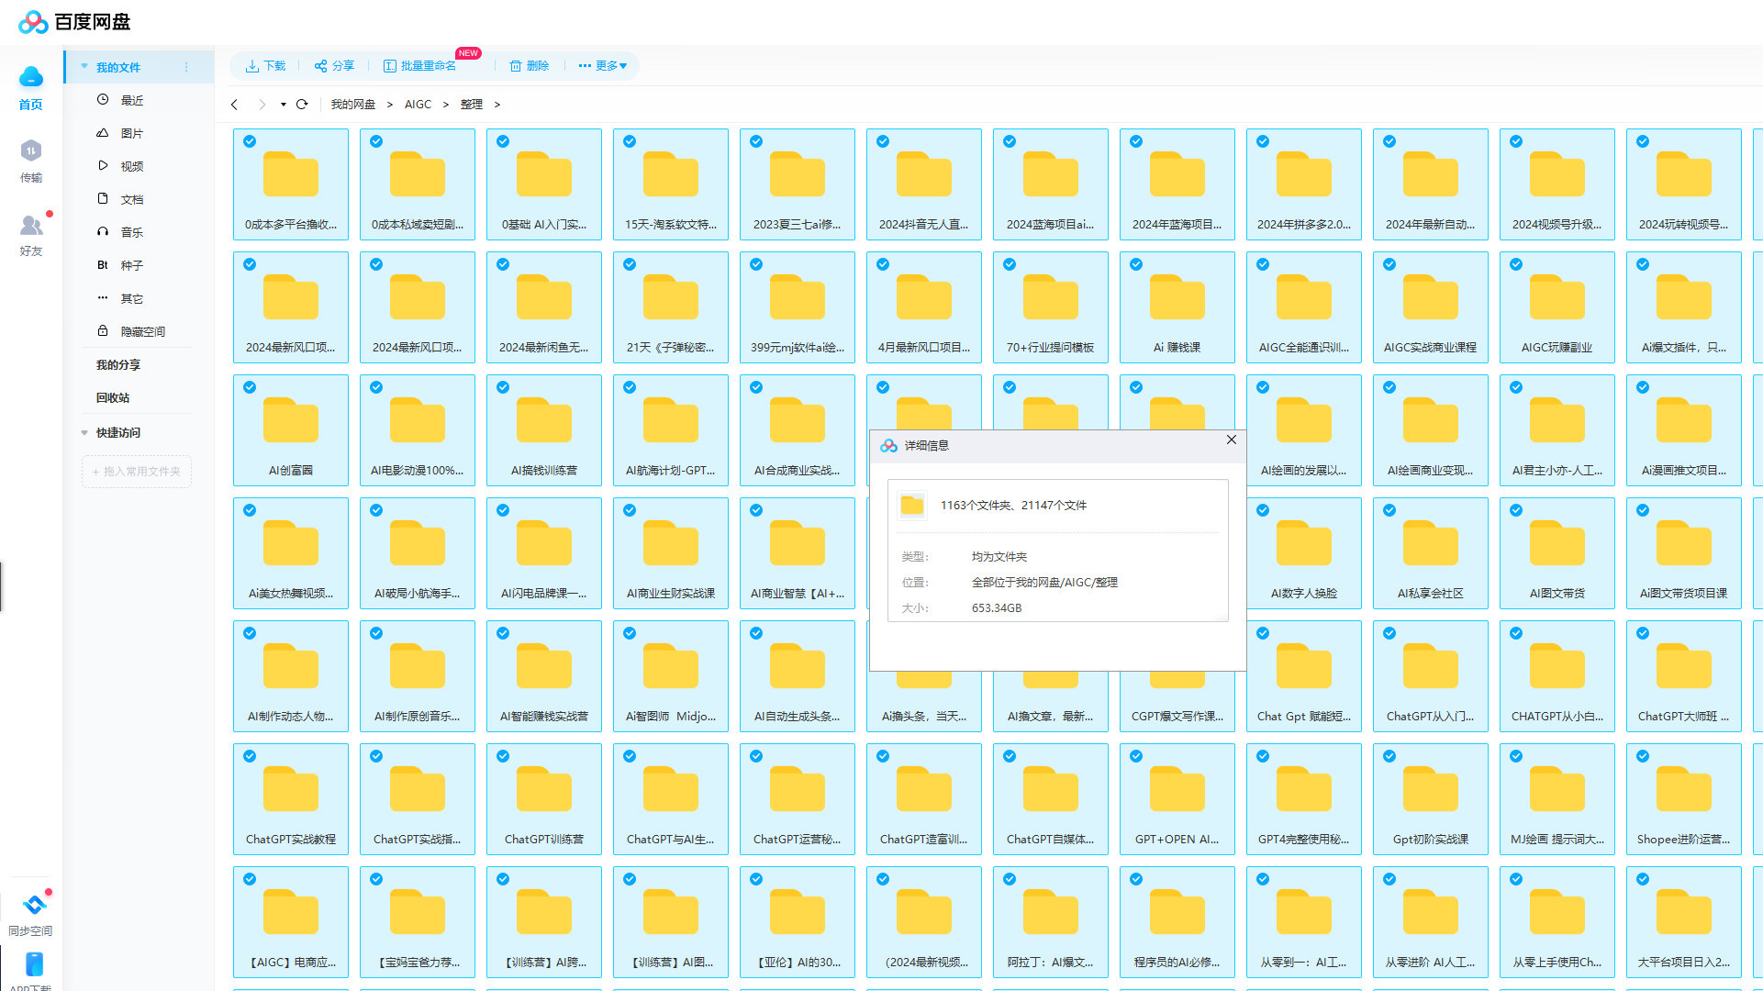Click the 拖入常用文件夹 drop area
This screenshot has height=991, width=1763.
coord(137,472)
